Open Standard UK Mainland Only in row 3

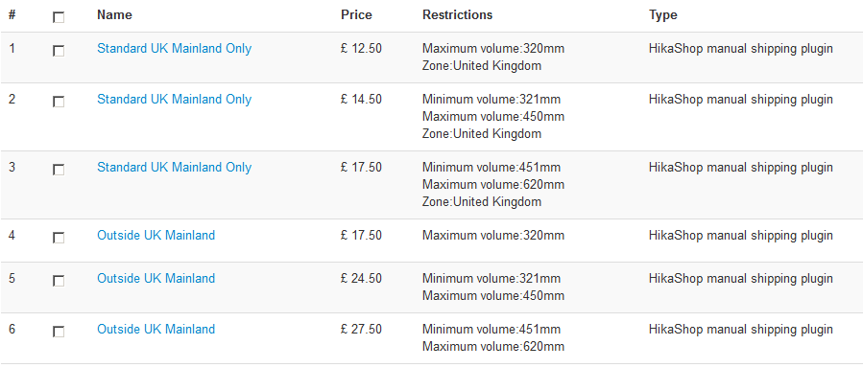174,168
